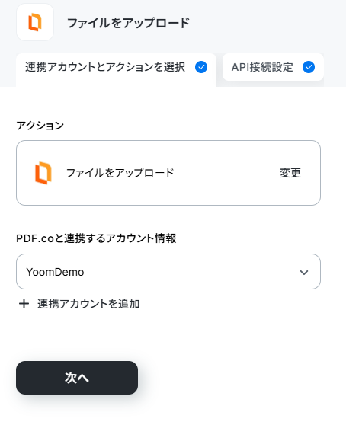Click the PDF.co icon inside the action card
The image size is (346, 425).
[43, 173]
